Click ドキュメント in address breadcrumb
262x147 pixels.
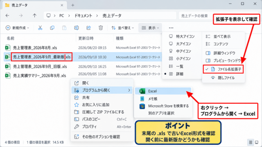pos(83,16)
